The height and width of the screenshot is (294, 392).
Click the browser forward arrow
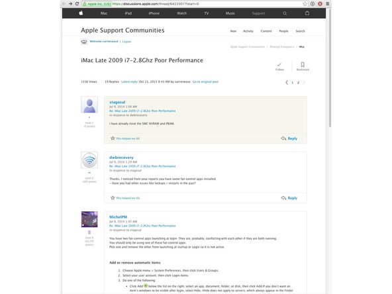[70, 4]
